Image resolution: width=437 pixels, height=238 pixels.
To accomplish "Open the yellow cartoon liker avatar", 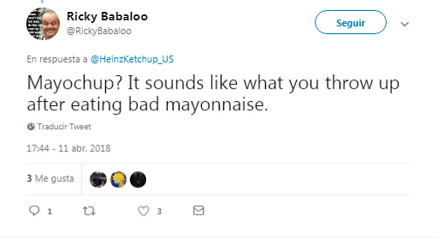I will (118, 179).
